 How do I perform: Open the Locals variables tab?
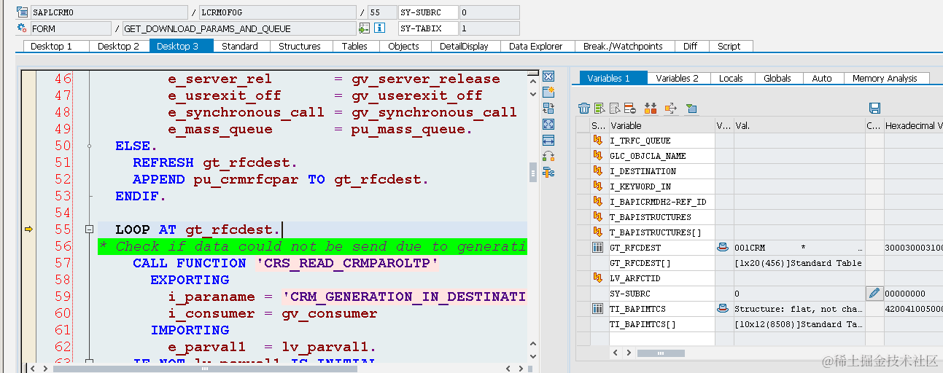point(731,78)
